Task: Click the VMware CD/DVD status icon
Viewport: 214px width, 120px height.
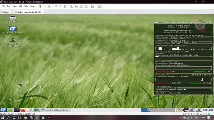Action: click(x=188, y=114)
